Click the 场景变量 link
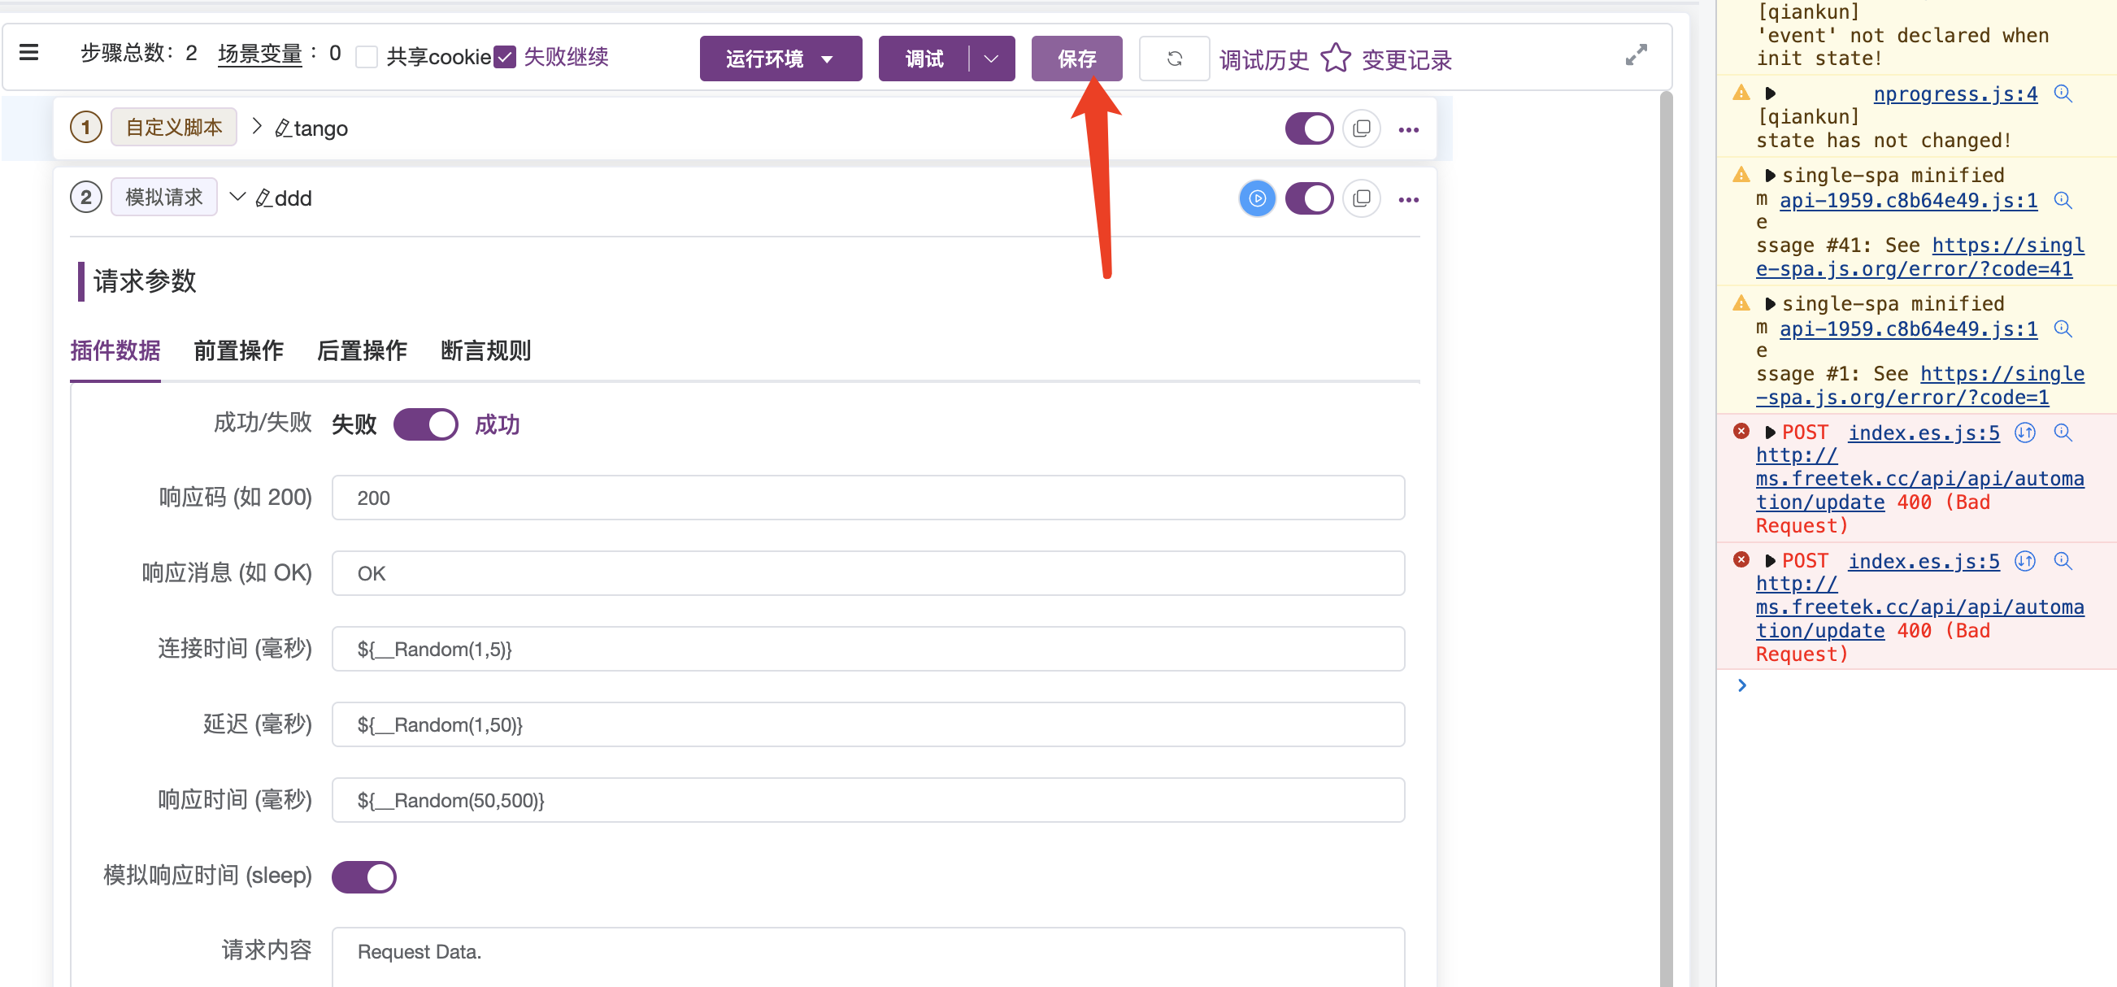Image resolution: width=2117 pixels, height=987 pixels. click(259, 54)
